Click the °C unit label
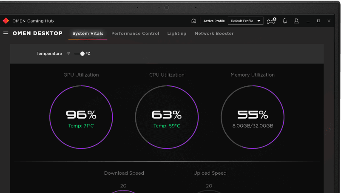 [x=88, y=54]
